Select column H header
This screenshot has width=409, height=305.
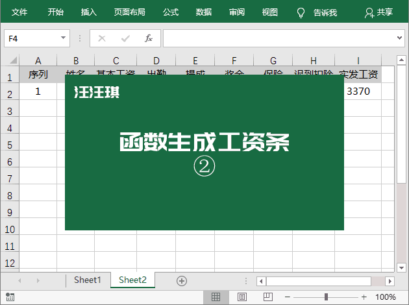tap(314, 61)
